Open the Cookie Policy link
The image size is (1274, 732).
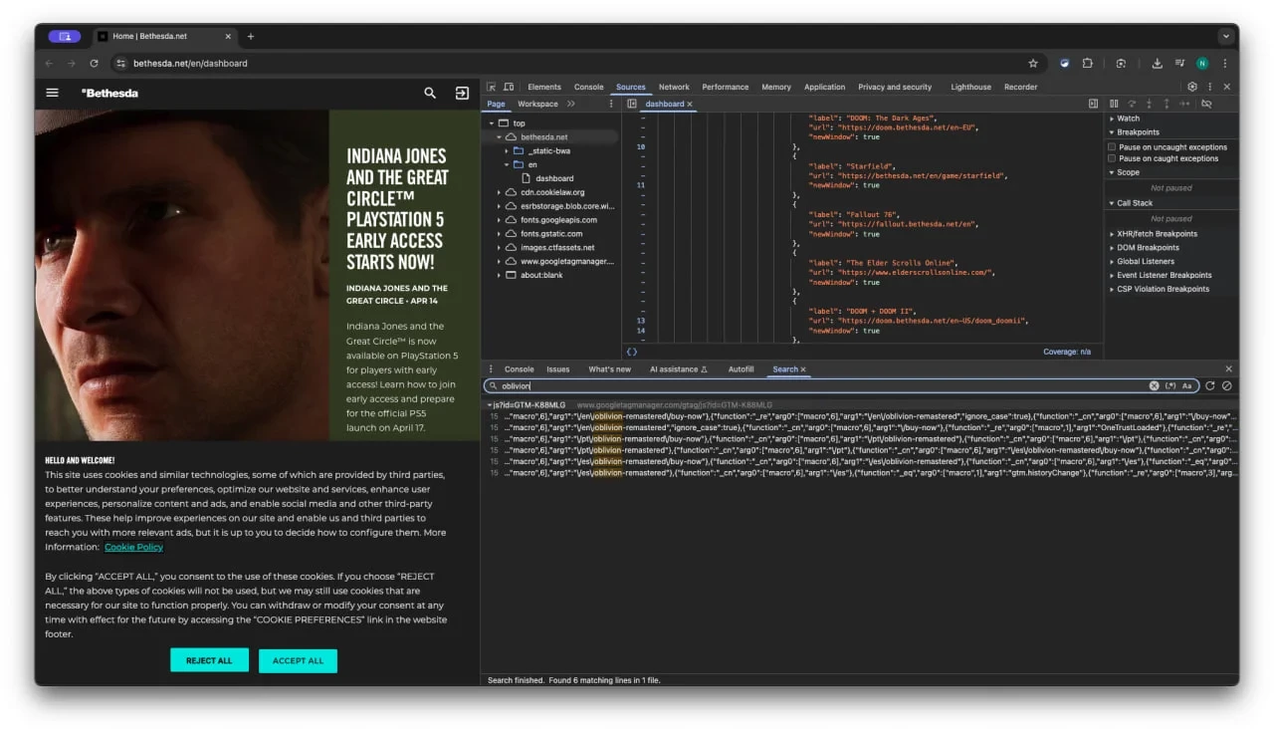click(133, 547)
